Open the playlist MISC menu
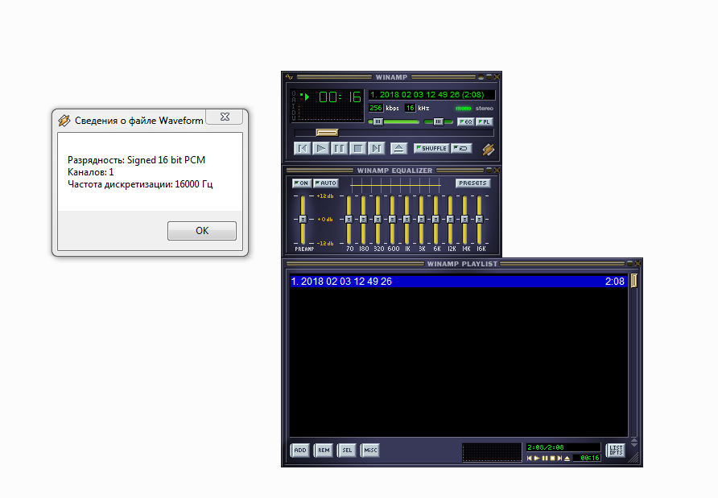The width and height of the screenshot is (718, 498). pos(370,451)
